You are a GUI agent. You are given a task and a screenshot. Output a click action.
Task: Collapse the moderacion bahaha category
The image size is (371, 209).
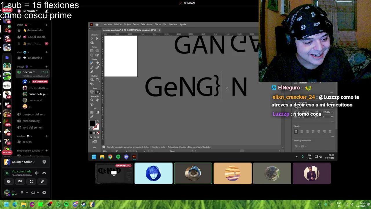pos(30,151)
